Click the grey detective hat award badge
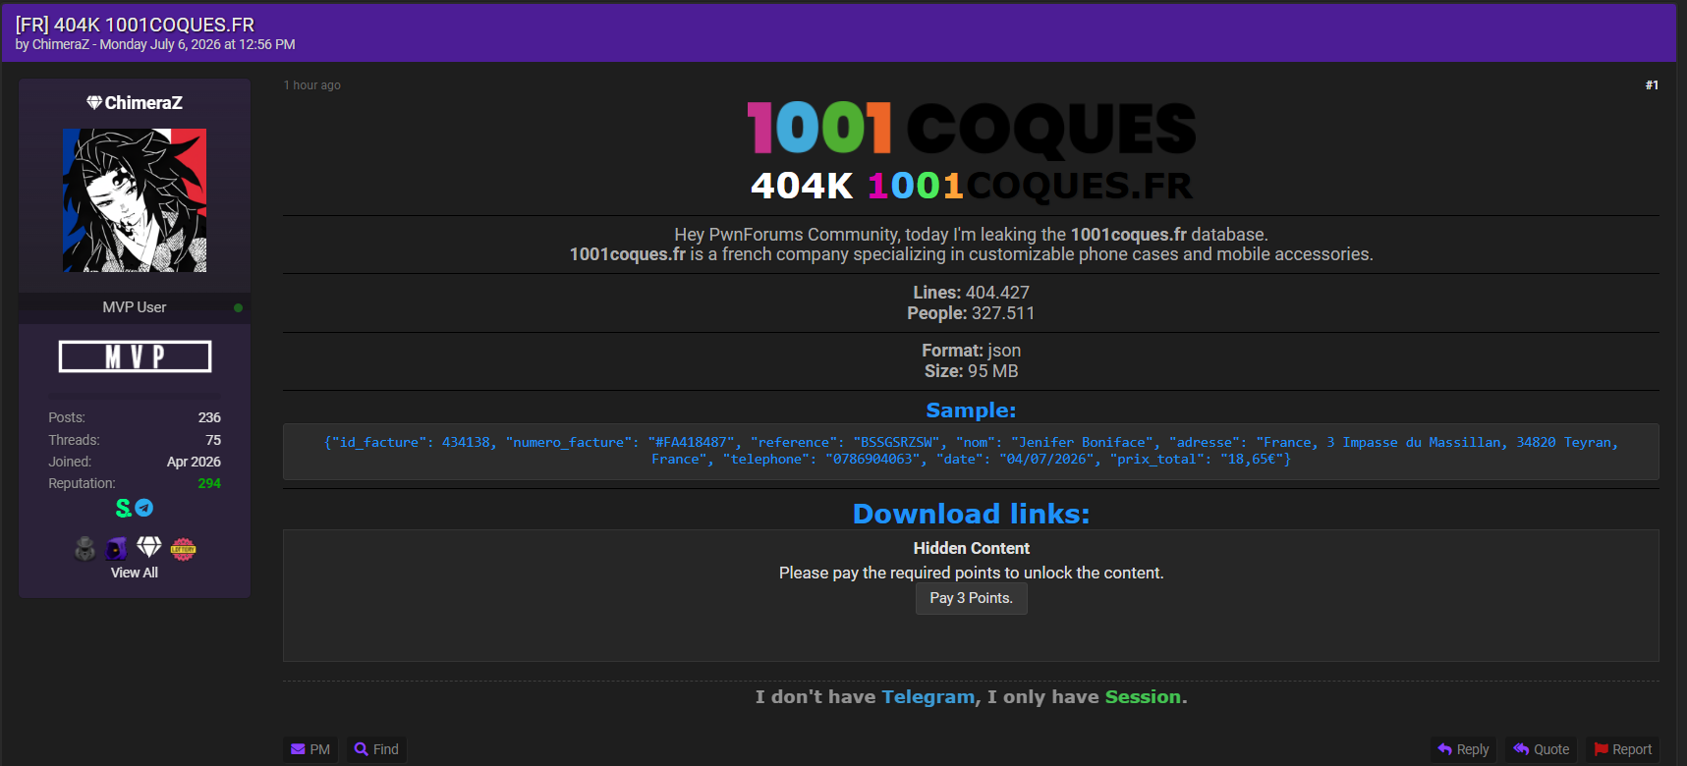Viewport: 1687px width, 766px height. (x=85, y=548)
